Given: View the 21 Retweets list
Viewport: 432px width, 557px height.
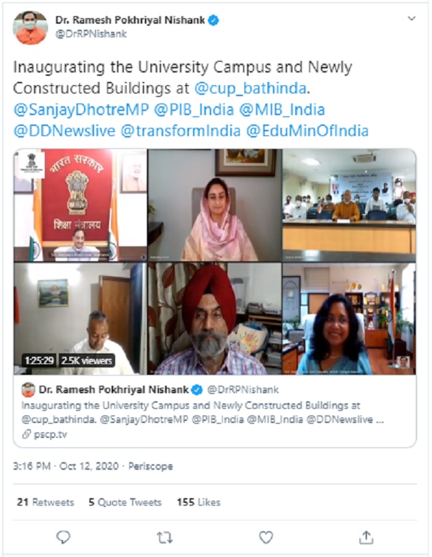Looking at the screenshot, I should (x=45, y=502).
